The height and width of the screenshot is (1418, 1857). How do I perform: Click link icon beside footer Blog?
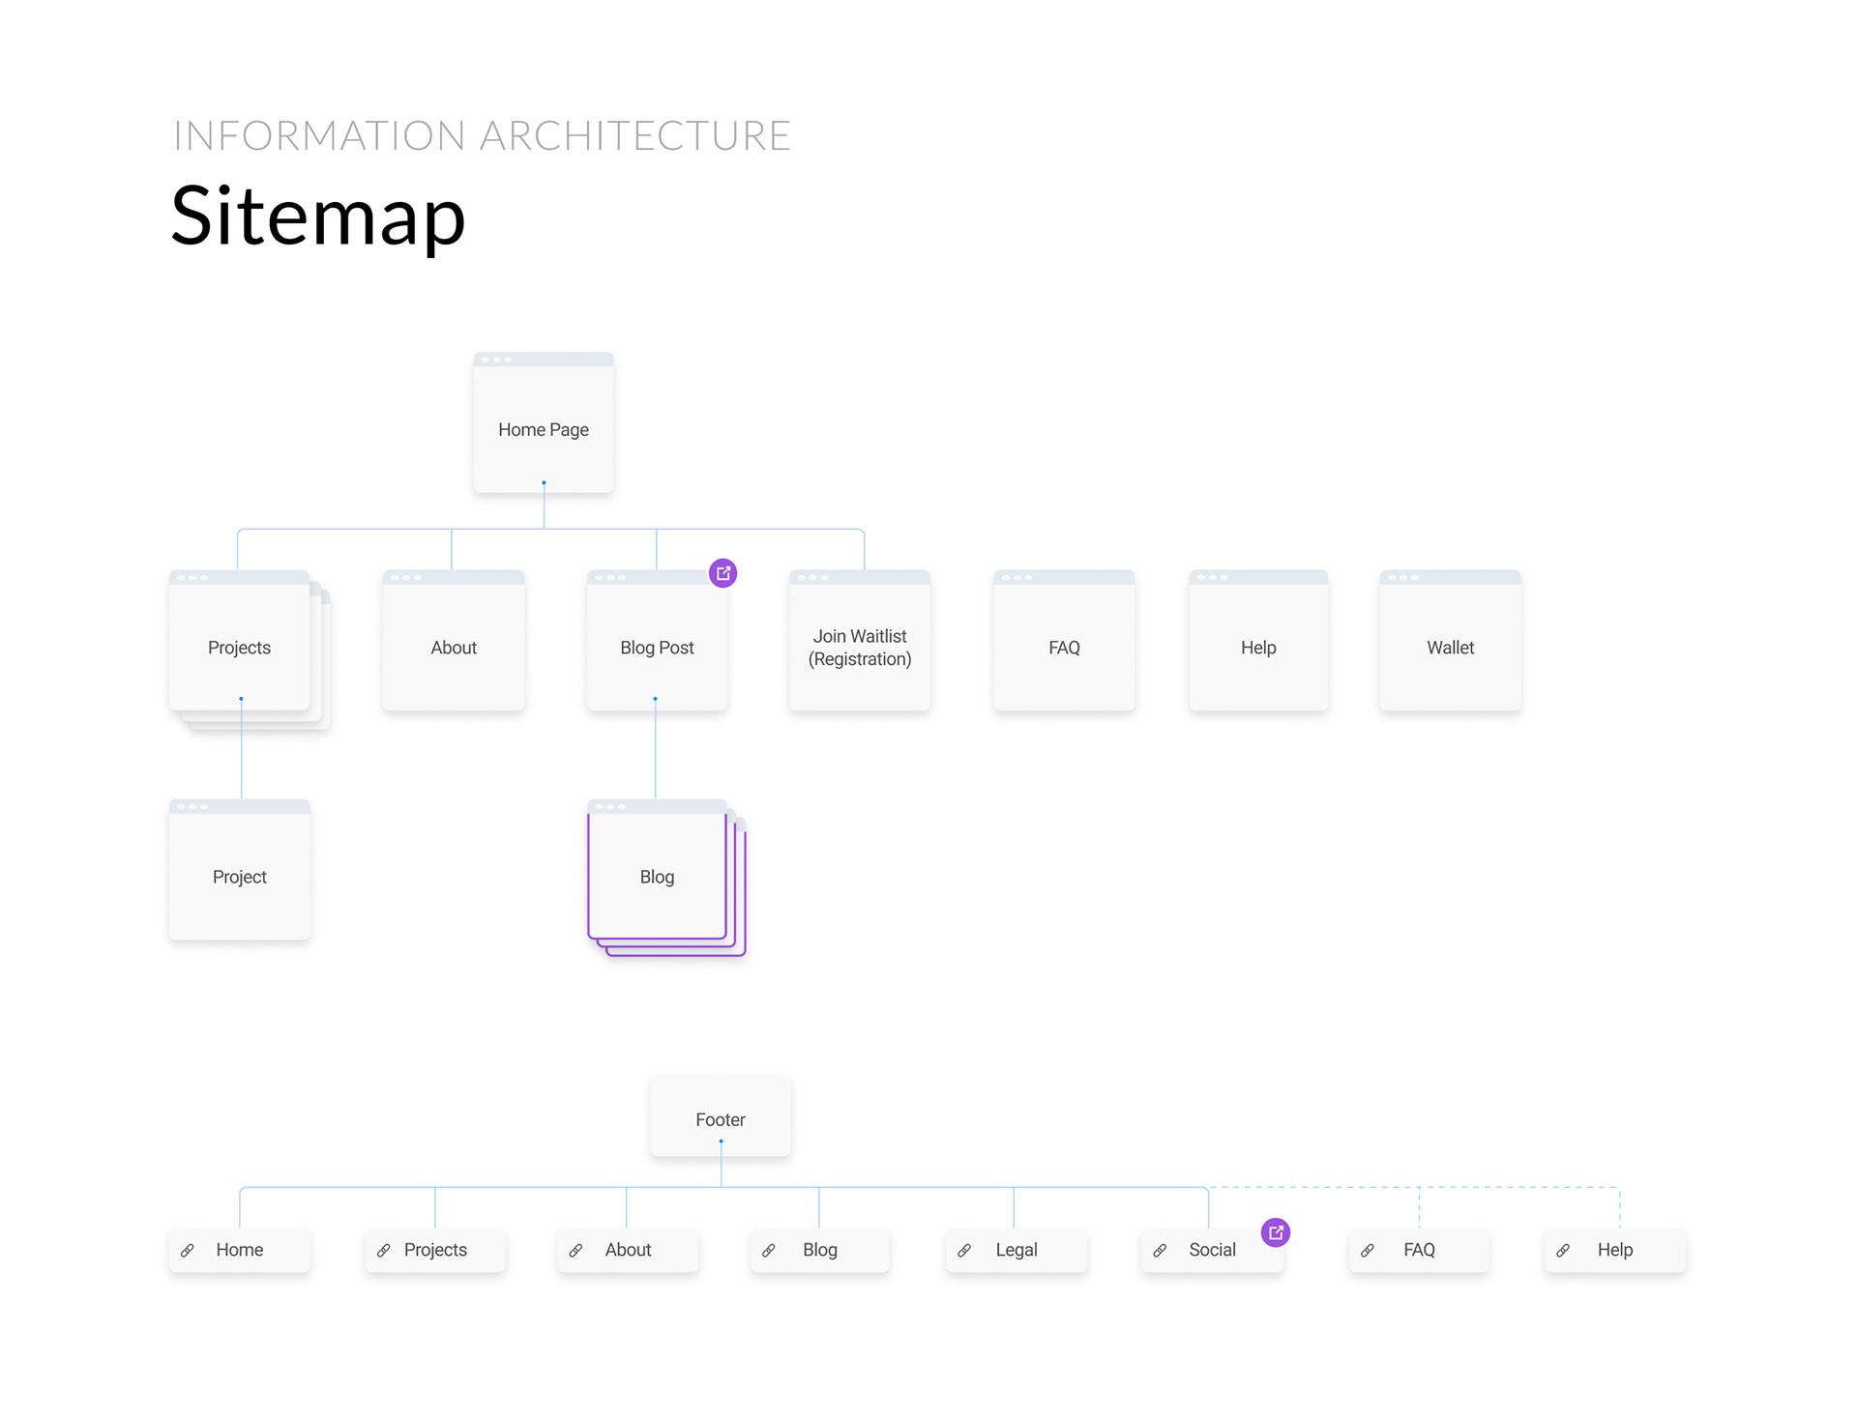[769, 1250]
